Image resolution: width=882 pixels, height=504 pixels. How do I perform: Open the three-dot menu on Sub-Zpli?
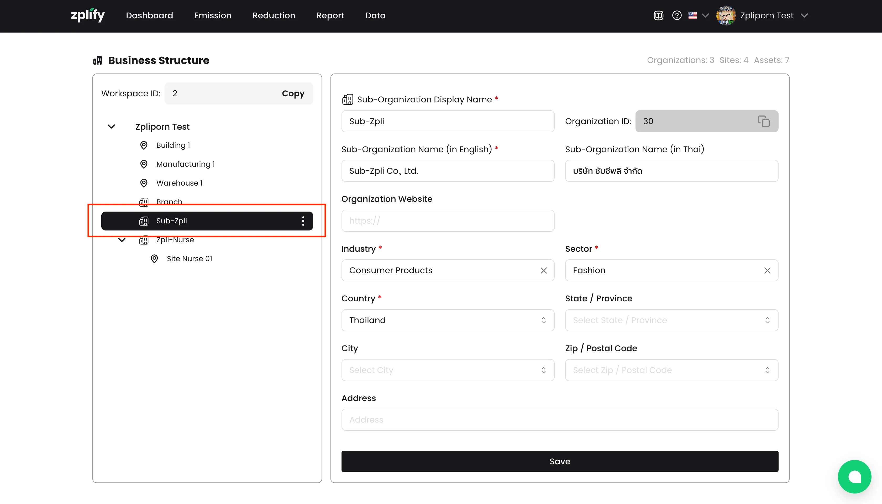click(x=303, y=221)
